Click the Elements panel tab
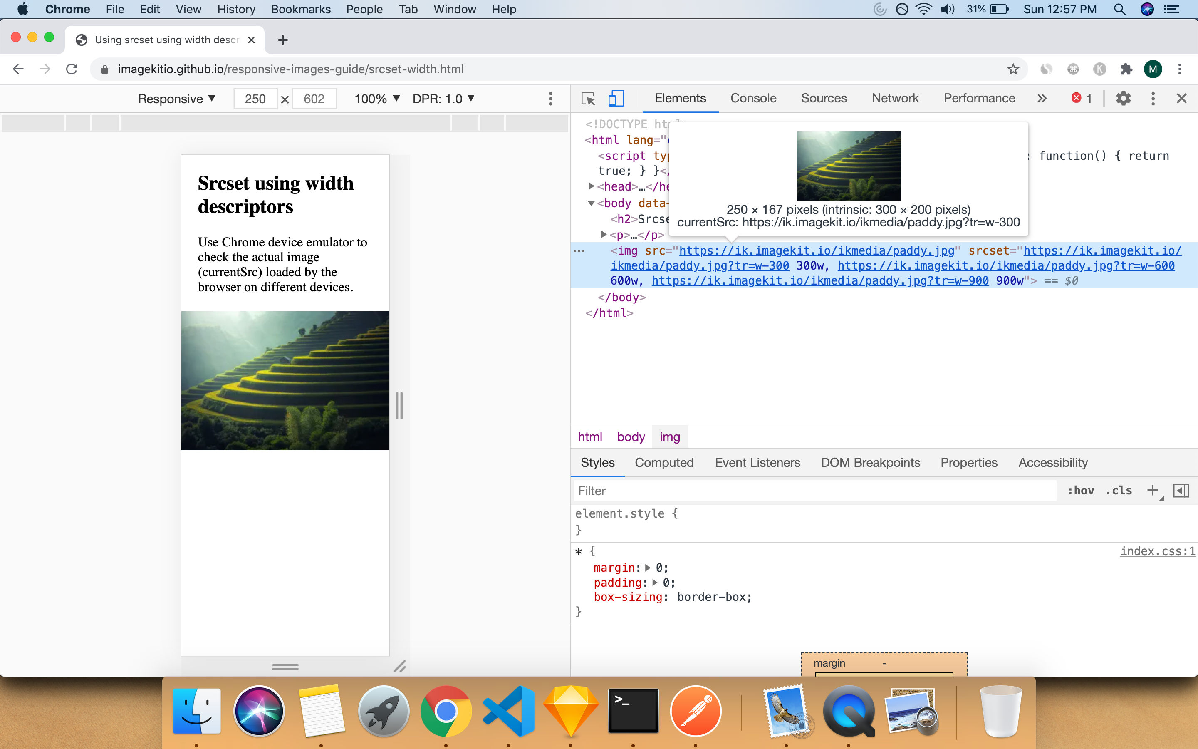Viewport: 1198px width, 749px height. point(681,97)
